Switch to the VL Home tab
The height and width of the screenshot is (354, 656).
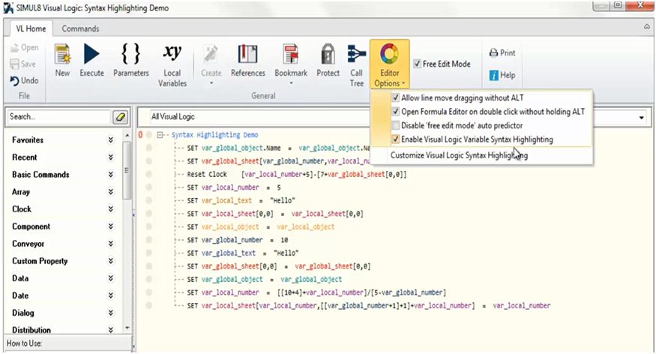pos(31,28)
